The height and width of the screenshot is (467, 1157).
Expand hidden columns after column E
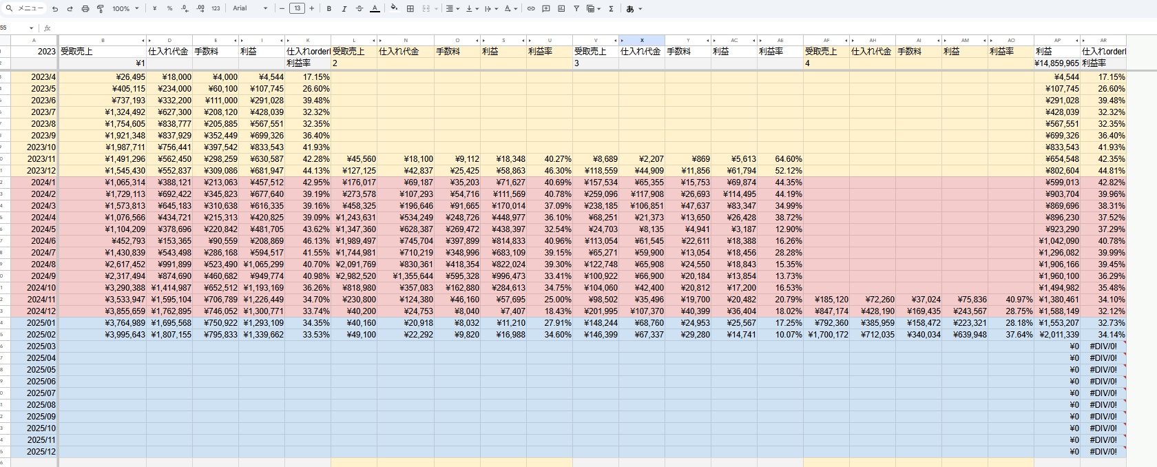coord(236,41)
